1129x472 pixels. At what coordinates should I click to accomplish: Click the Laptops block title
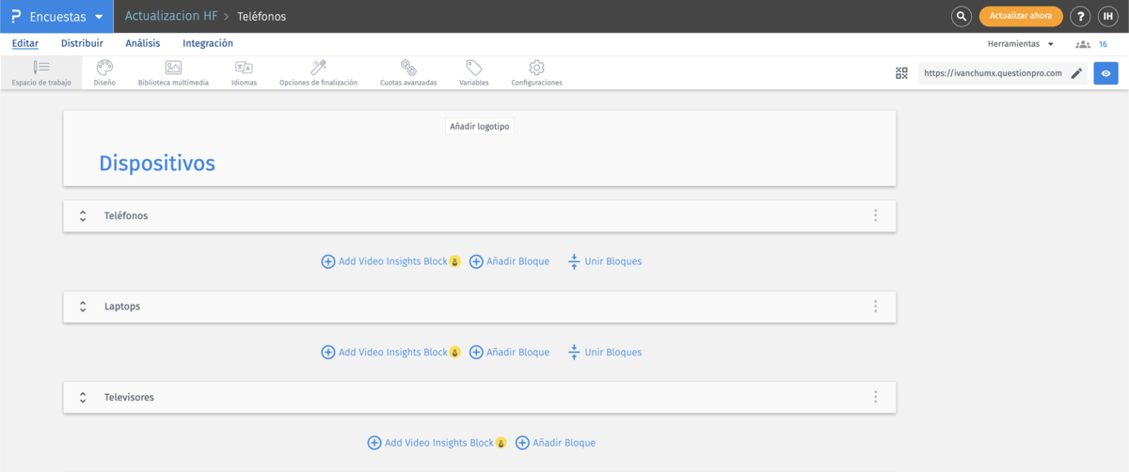pos(122,307)
